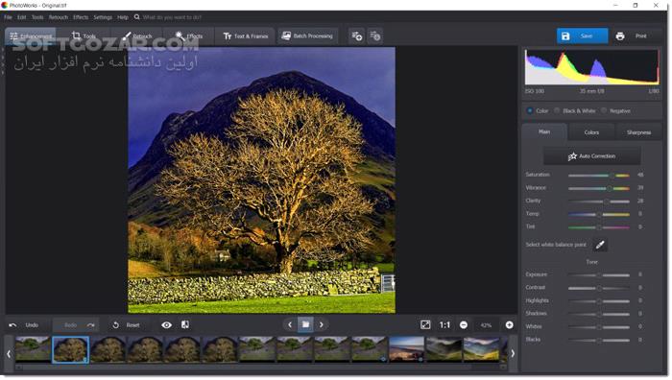
Task: Click the Print label
Action: coord(640,36)
